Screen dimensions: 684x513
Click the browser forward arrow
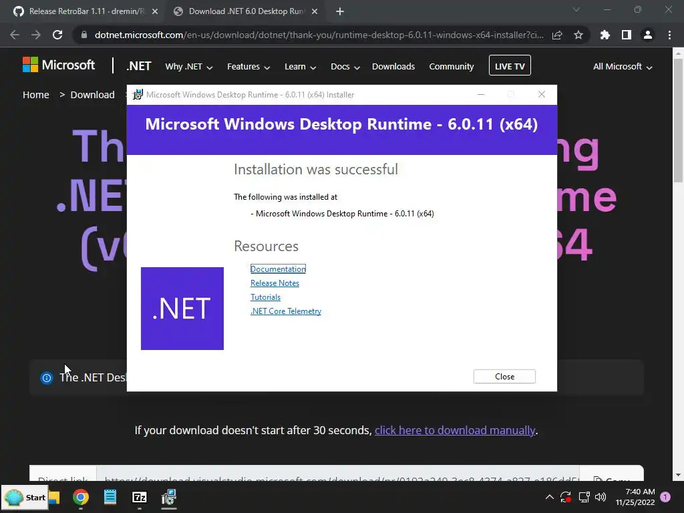coord(36,35)
